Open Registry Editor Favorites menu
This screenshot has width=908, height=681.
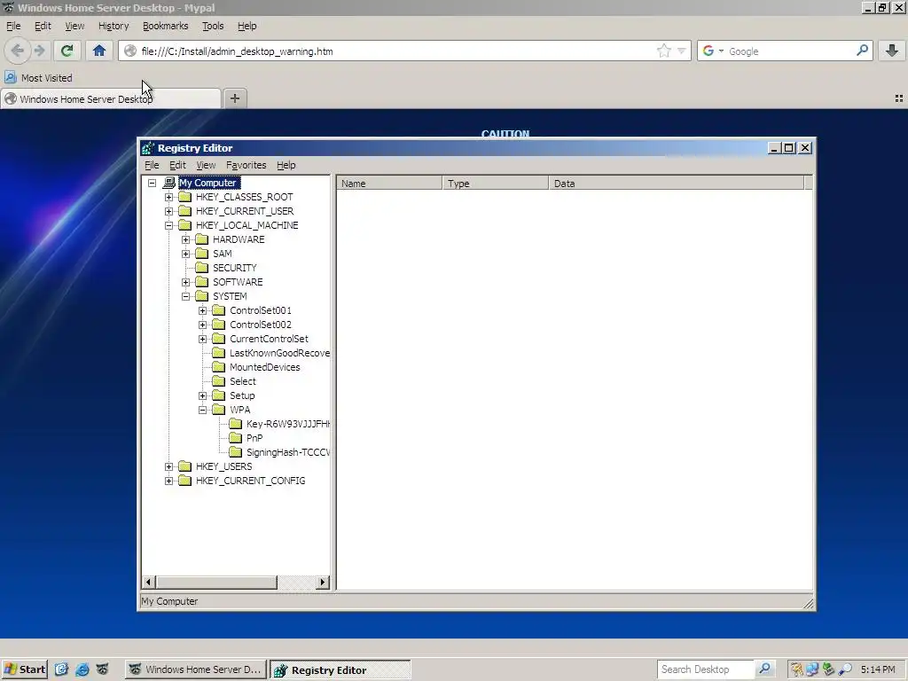(247, 165)
